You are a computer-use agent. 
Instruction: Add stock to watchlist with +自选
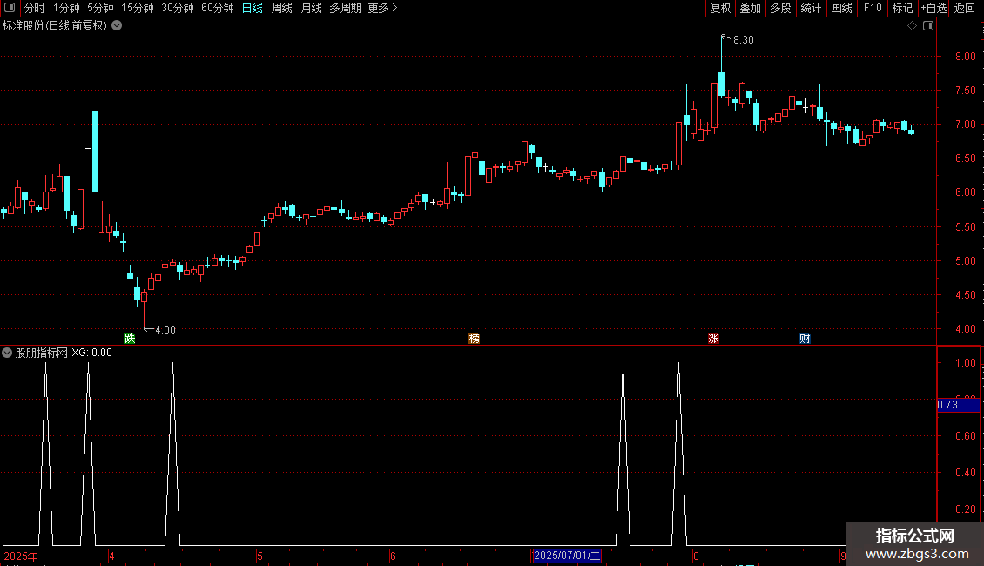[x=933, y=8]
